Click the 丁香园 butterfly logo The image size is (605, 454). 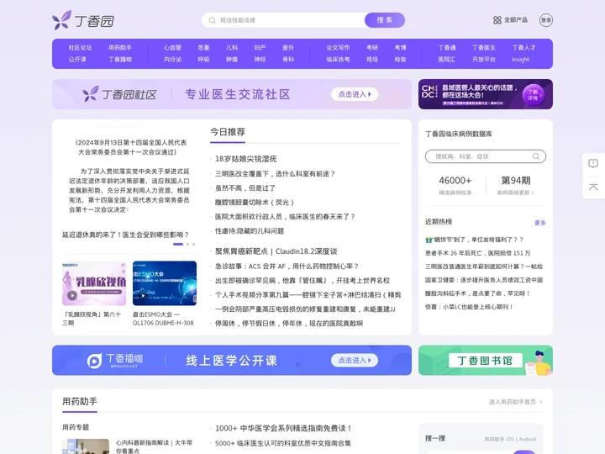83,20
